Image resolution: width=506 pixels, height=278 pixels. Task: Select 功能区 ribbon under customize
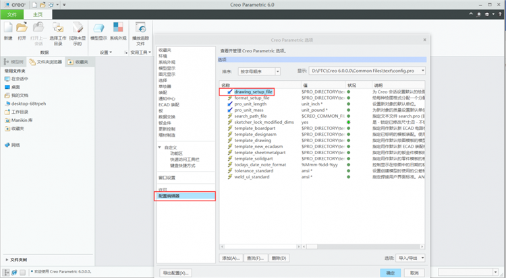pyautogui.click(x=177, y=153)
